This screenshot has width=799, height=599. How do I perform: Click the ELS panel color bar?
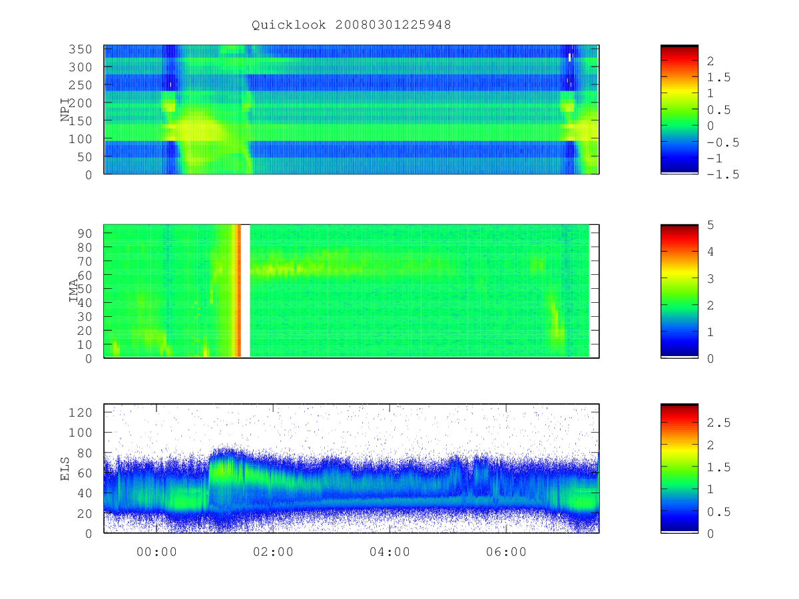(679, 469)
